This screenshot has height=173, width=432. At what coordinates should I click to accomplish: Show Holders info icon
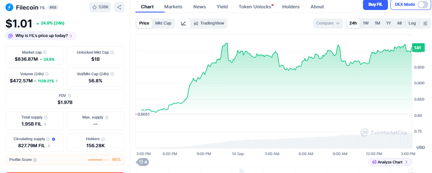(103, 139)
